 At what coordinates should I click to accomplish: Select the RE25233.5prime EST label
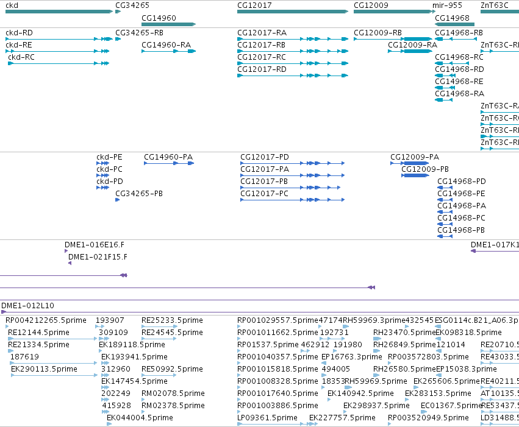172,320
